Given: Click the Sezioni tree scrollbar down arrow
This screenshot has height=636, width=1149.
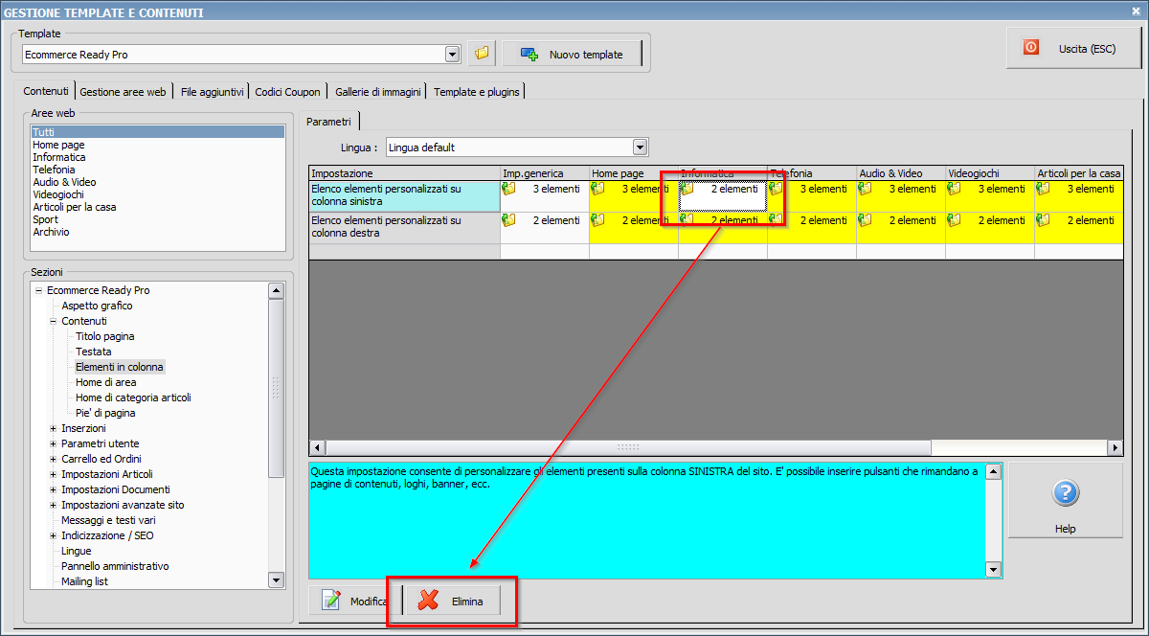Looking at the screenshot, I should 276,579.
